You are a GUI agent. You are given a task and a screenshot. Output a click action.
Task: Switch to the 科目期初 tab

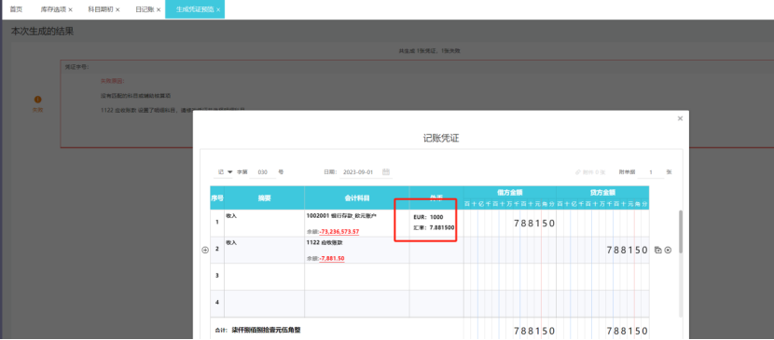tap(104, 9)
